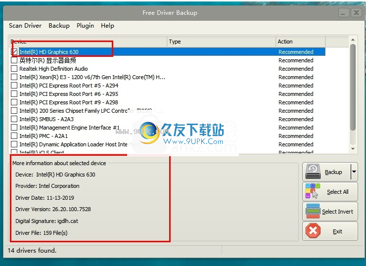Tick the Intel(R) Xeon(R) E3 - 1200 checkbox
The image size is (366, 266).
coord(14,77)
